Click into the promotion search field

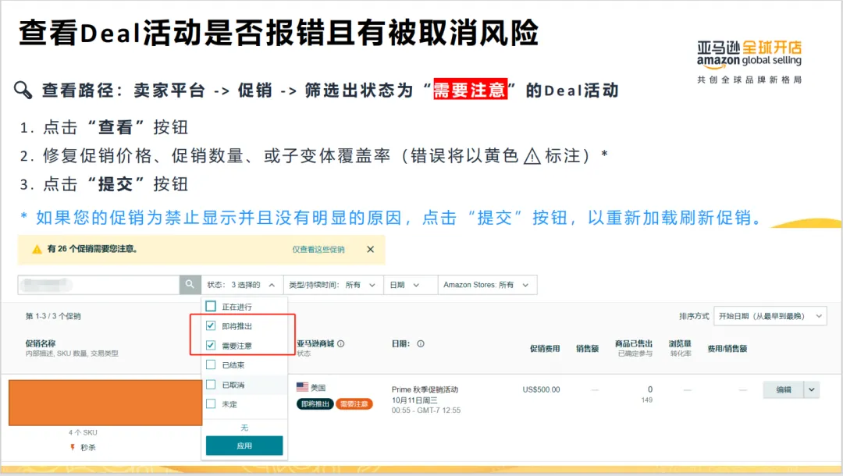coord(99,285)
